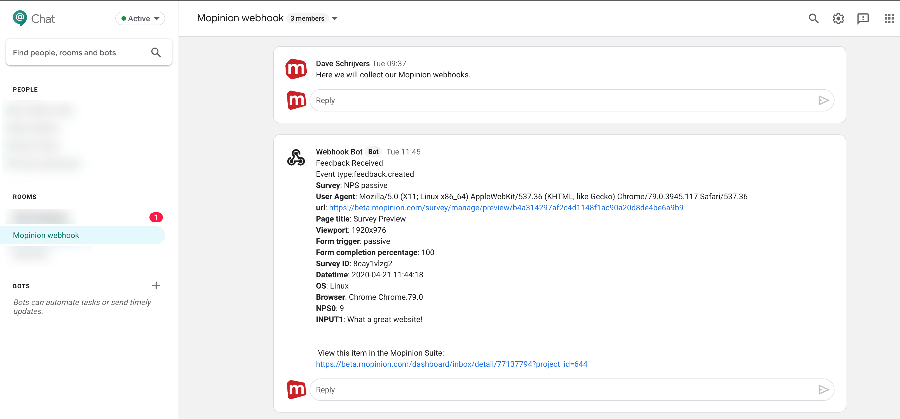This screenshot has height=419, width=900.
Task: Click the search icon in the top-right toolbar
Action: tap(813, 18)
